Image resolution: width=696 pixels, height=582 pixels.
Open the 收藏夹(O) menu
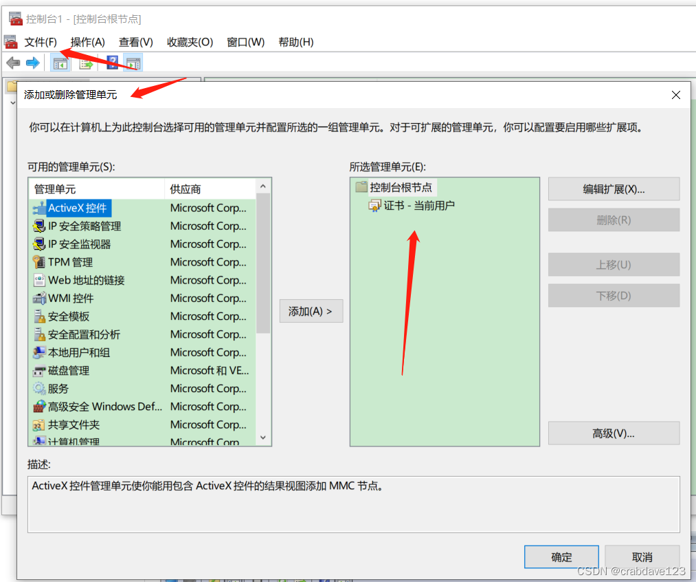pos(190,42)
